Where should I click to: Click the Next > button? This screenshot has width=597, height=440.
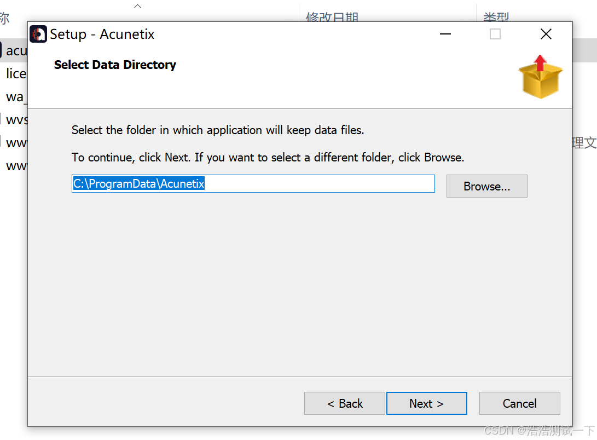426,403
